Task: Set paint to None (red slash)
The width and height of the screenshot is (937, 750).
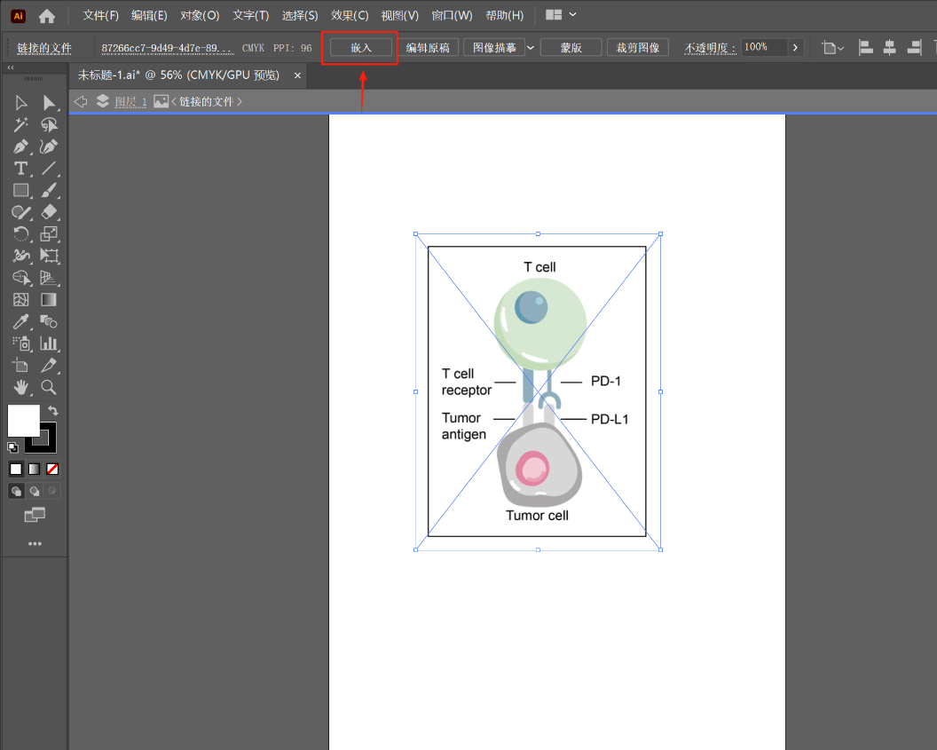Action: click(x=53, y=469)
